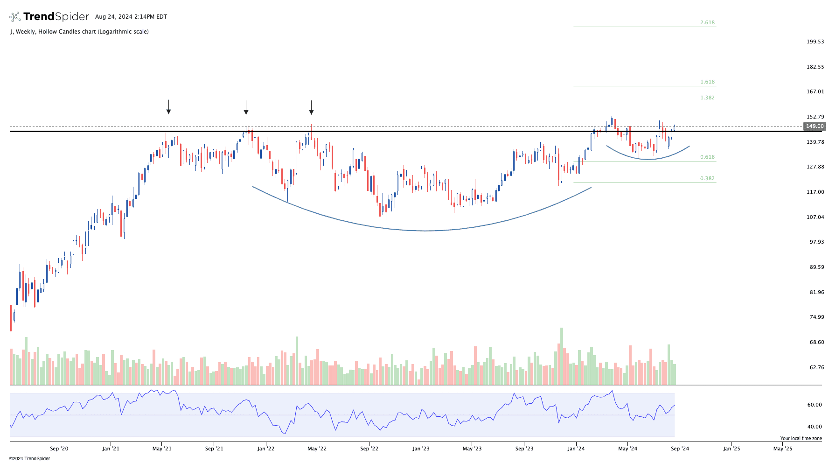Click the first black arrow above May '21
Viewport: 836px width, 463px height.
[168, 107]
